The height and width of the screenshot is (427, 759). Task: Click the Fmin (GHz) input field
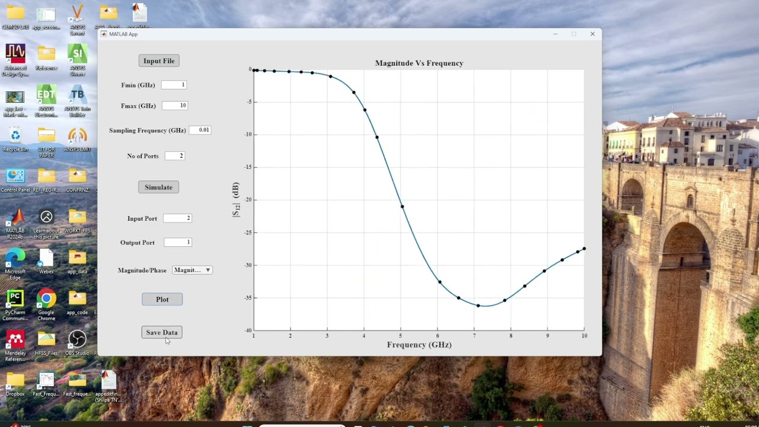point(174,85)
